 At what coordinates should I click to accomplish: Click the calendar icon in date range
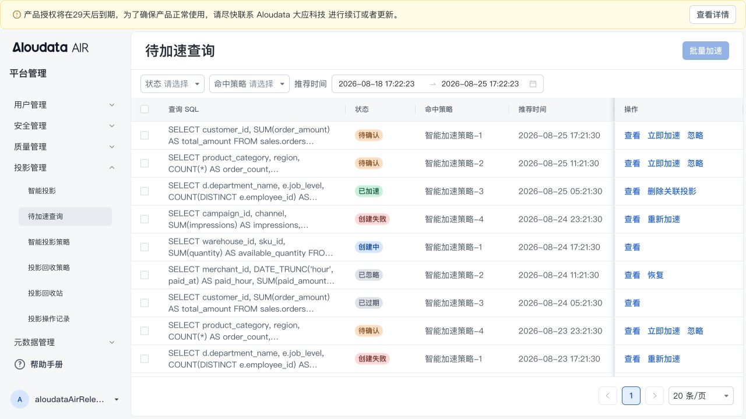coord(533,84)
